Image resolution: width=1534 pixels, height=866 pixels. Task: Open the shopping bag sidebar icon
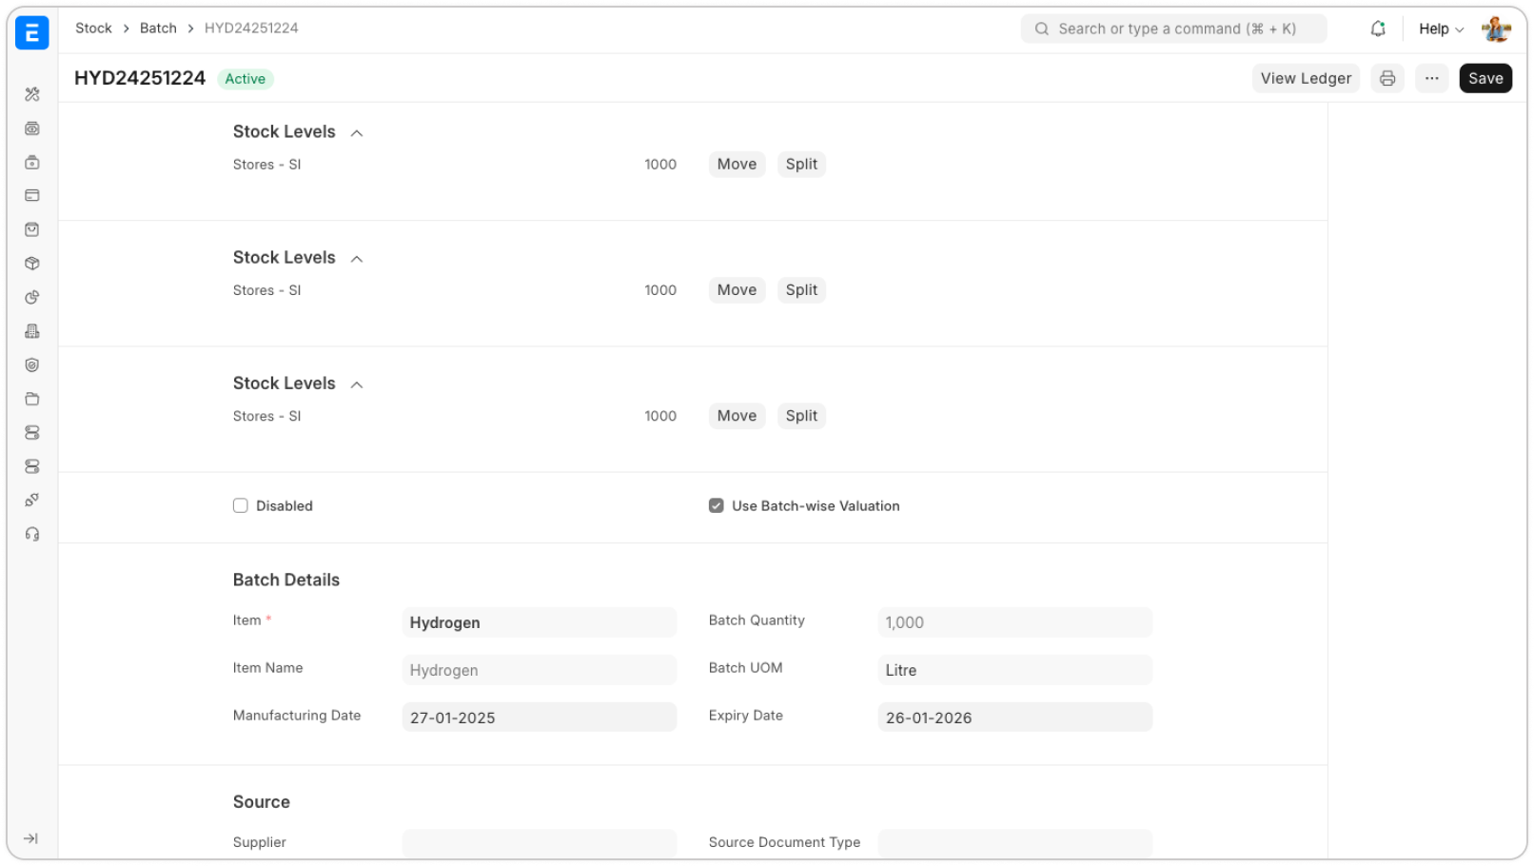click(x=32, y=229)
